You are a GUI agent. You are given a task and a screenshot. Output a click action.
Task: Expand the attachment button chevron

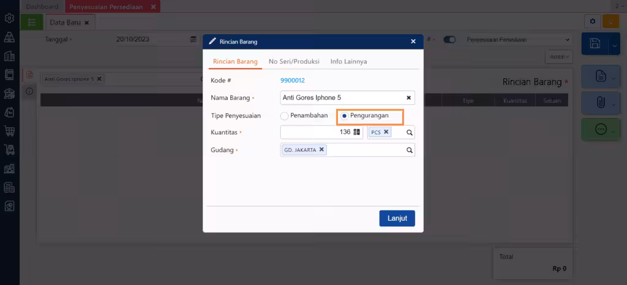click(614, 105)
